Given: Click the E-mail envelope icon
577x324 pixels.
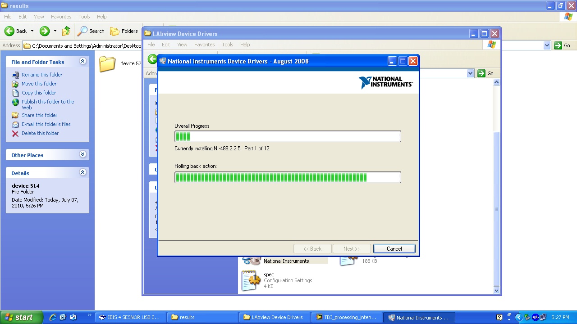Looking at the screenshot, I should coord(15,124).
